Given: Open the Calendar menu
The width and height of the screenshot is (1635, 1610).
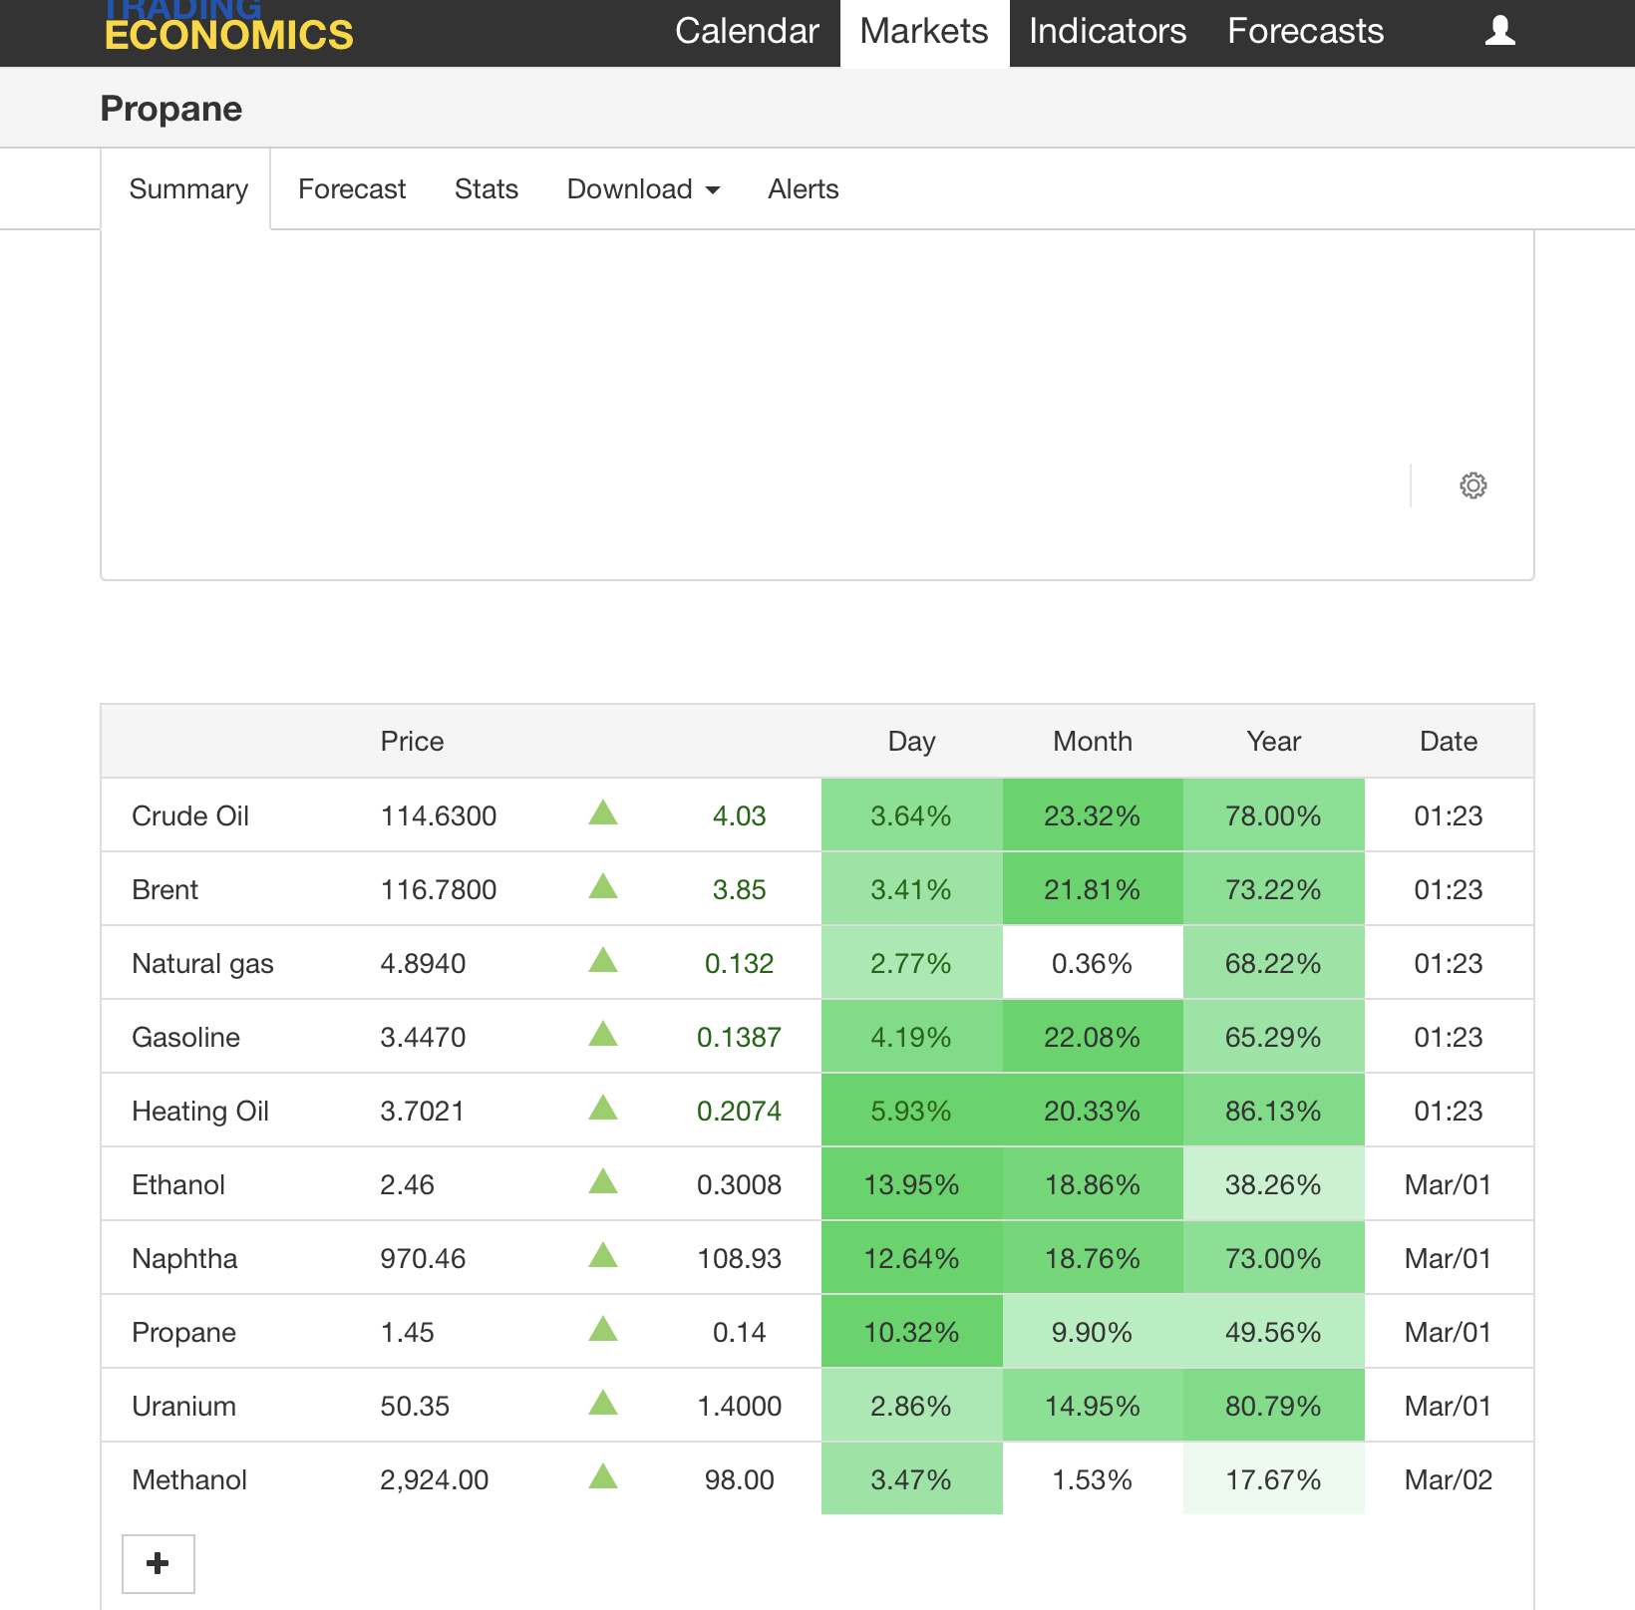Looking at the screenshot, I should (x=747, y=31).
